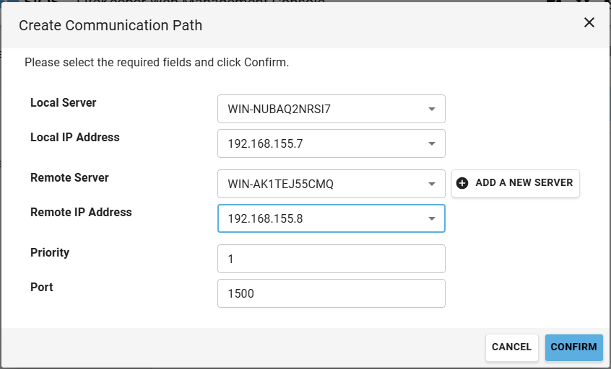Click the plus icon on Add New Server
The width and height of the screenshot is (611, 369).
463,183
